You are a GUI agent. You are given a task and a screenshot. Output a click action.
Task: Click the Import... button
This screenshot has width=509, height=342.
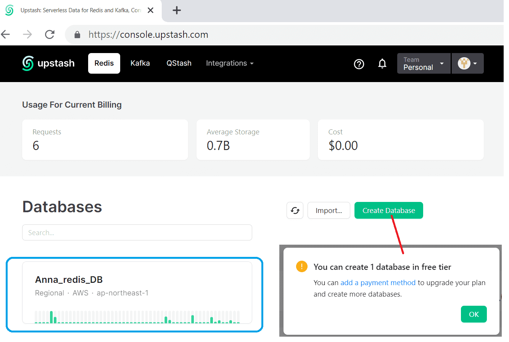(329, 210)
